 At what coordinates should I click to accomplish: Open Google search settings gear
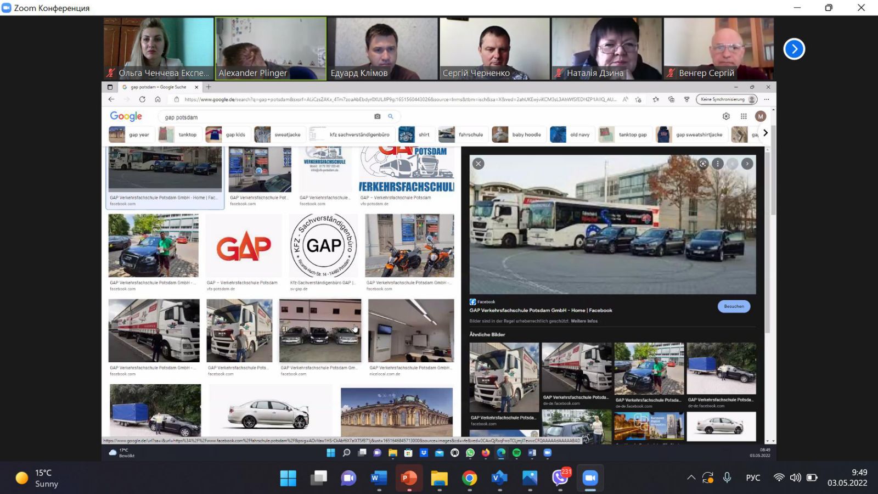click(726, 116)
